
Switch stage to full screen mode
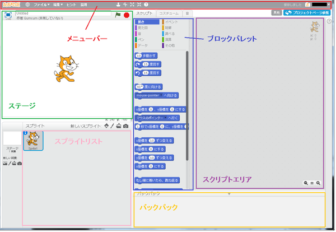click(8, 15)
